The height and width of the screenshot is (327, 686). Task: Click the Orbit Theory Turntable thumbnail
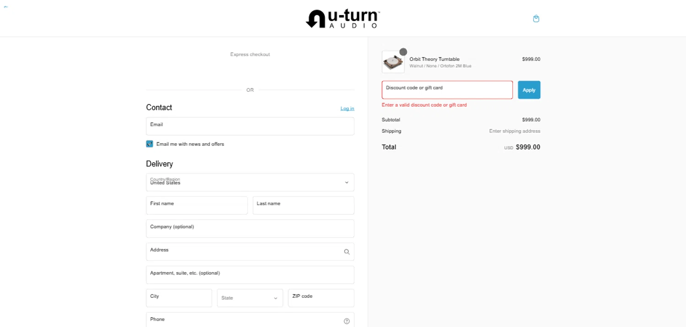393,62
